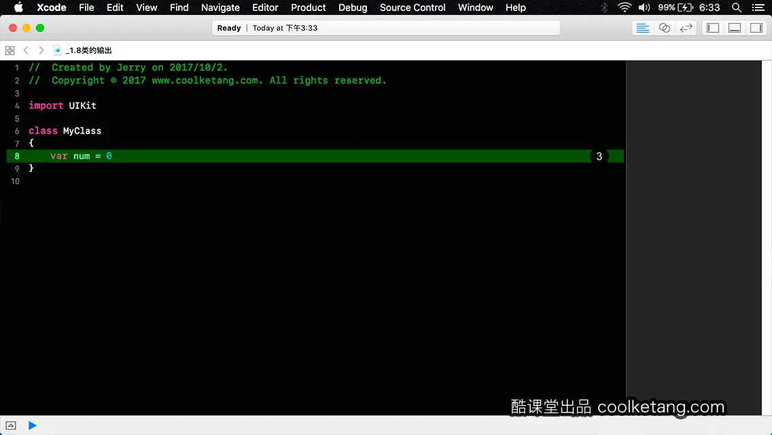The image size is (772, 435).
Task: Click the volume speaker icon
Action: (644, 7)
